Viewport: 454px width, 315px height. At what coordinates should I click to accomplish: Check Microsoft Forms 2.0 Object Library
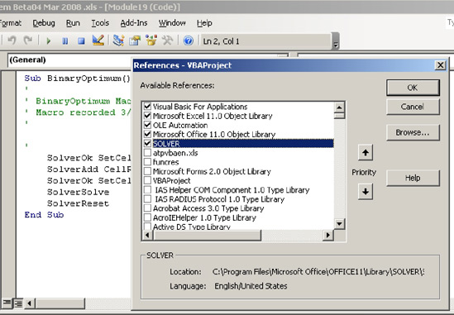147,171
